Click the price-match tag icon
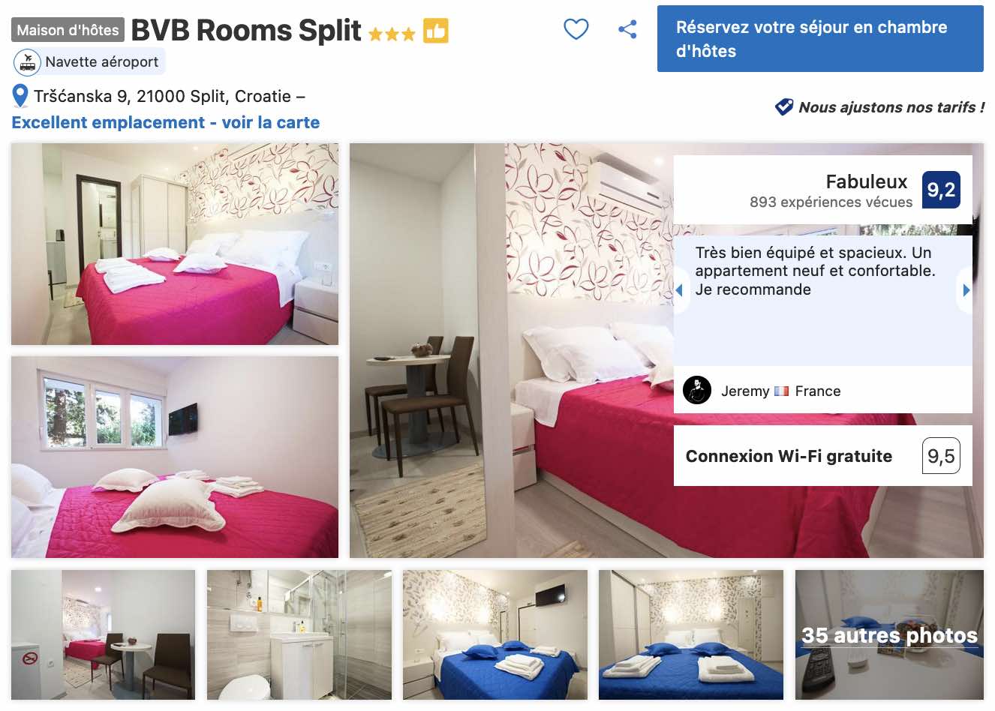Image resolution: width=995 pixels, height=711 pixels. point(783,107)
